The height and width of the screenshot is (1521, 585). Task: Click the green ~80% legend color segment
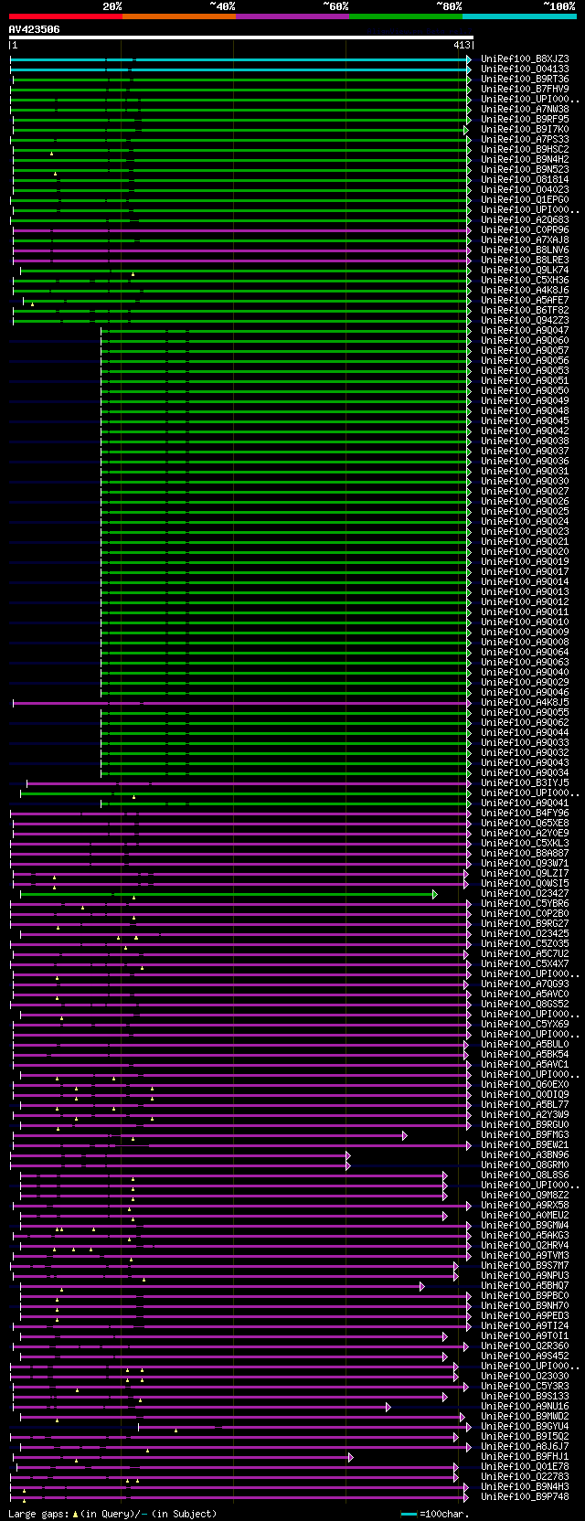(x=405, y=16)
